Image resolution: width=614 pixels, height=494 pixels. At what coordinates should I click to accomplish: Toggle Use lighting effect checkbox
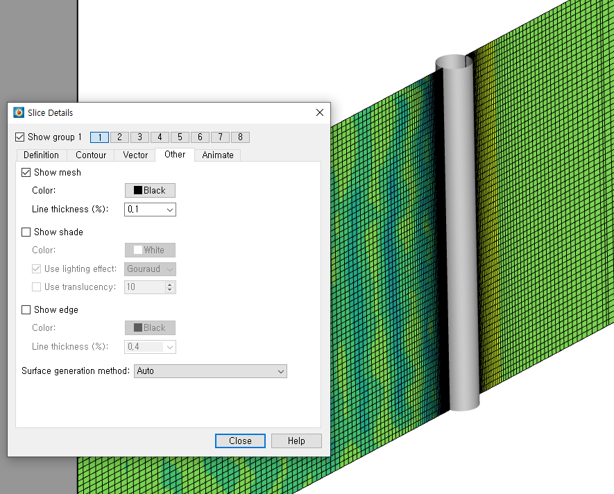pos(36,269)
